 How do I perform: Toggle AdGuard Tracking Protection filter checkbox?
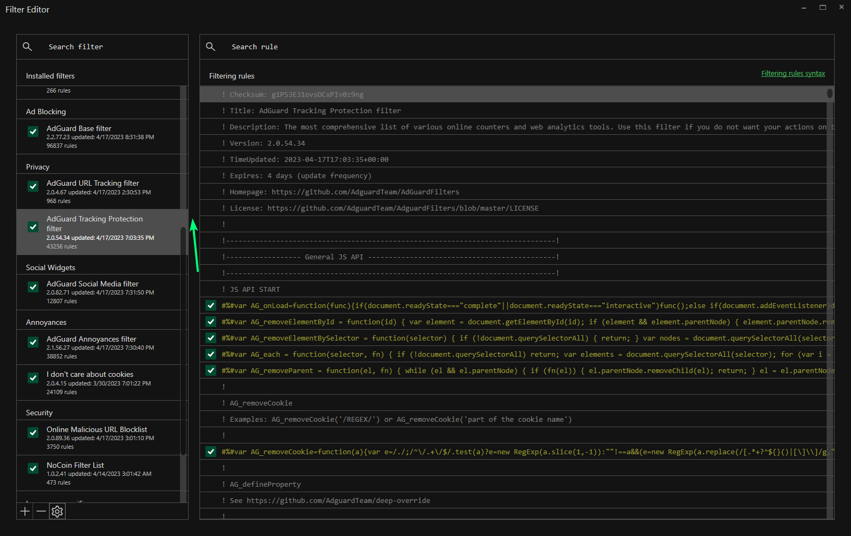click(x=33, y=227)
